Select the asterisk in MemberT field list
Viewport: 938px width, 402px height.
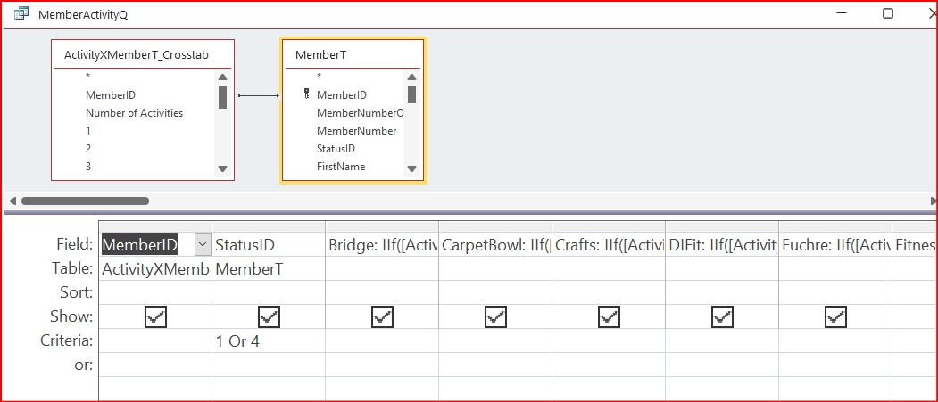tap(319, 77)
